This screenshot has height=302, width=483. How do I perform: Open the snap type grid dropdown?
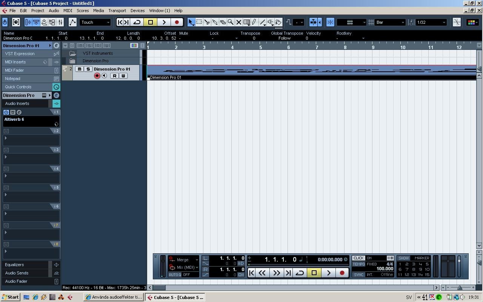(352, 22)
